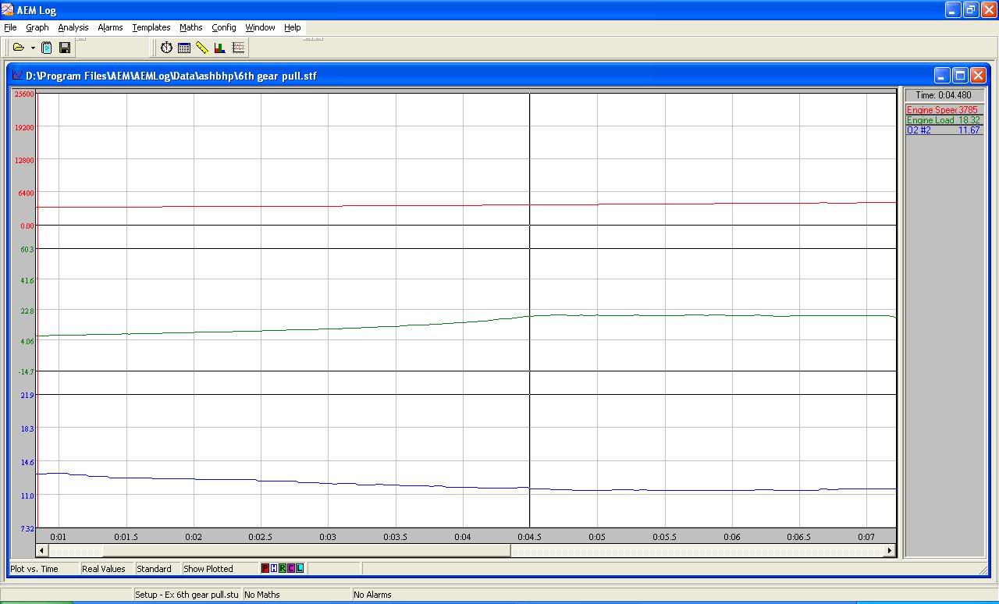Screen dimensions: 999x604
Task: Click the graph icon in the document title bar
Action: pos(17,75)
